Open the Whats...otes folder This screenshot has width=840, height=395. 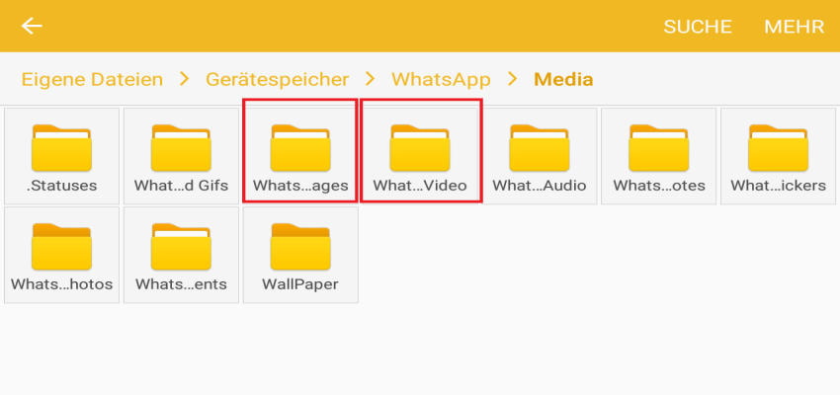point(659,155)
